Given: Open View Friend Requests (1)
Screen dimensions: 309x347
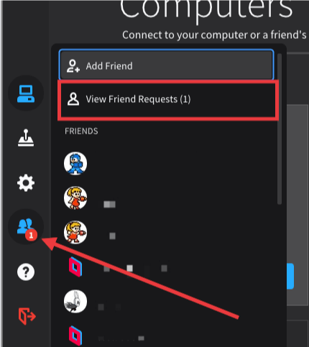Looking at the screenshot, I should (x=168, y=99).
